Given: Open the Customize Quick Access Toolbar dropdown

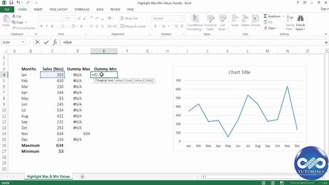Looking at the screenshot, I should pyautogui.click(x=36, y=3).
